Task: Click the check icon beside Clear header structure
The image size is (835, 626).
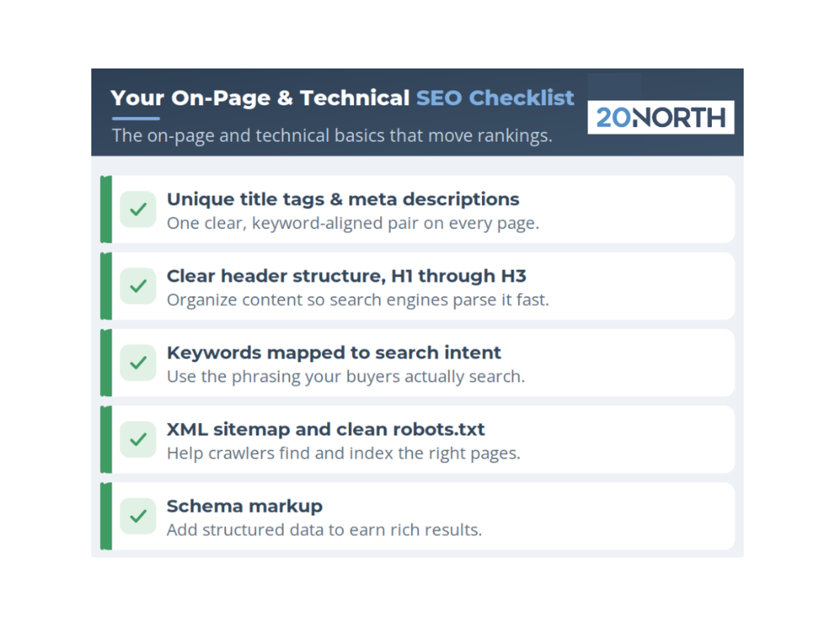Action: [138, 286]
